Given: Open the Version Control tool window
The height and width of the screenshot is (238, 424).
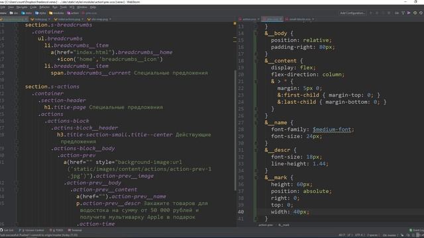Looking at the screenshot, I should coord(31,231).
